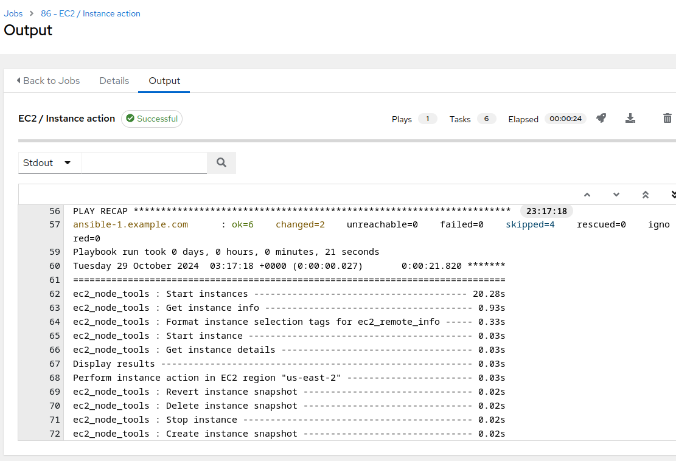Click the Successful status badge
This screenshot has width=676, height=461.
tap(152, 119)
